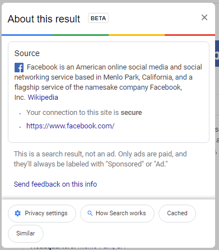
Task: Send feedback on this info
Action: pos(55,184)
